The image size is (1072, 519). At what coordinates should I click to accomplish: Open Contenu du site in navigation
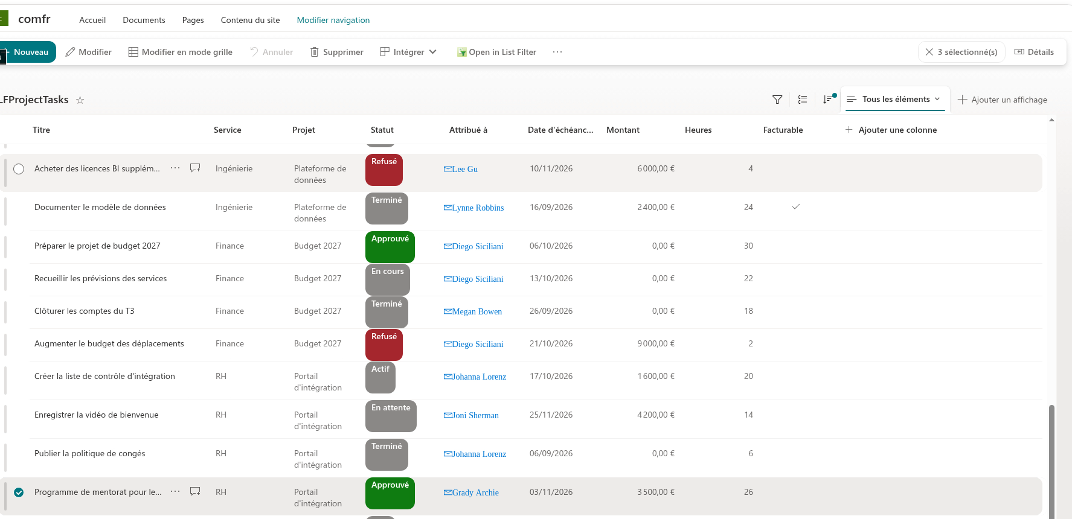[250, 20]
